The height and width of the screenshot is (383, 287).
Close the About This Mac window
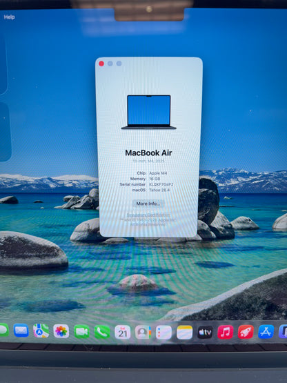tap(101, 63)
